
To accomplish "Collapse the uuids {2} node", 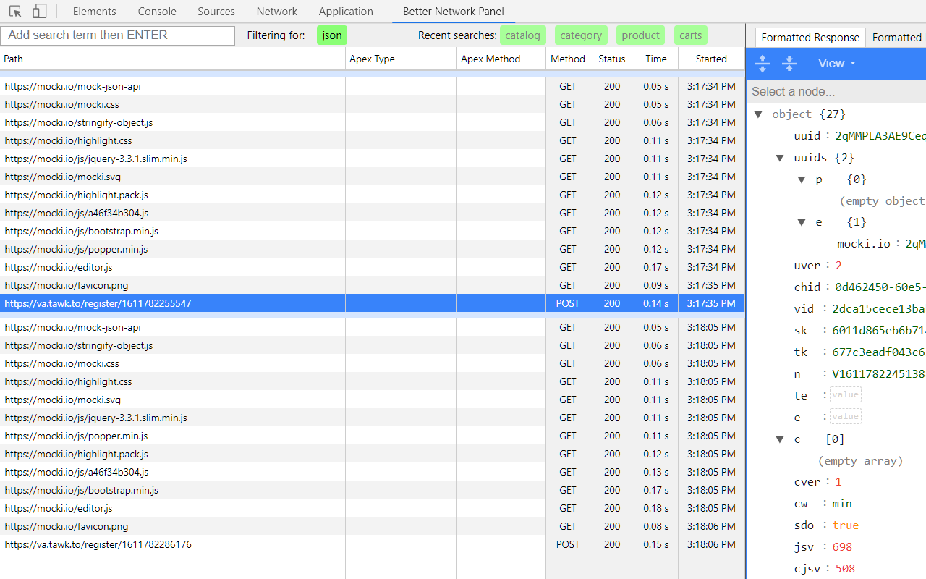I will coord(780,158).
